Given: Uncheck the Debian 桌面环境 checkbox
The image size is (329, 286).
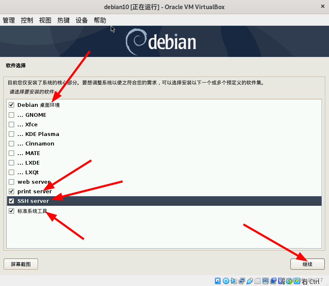Looking at the screenshot, I should [11, 105].
